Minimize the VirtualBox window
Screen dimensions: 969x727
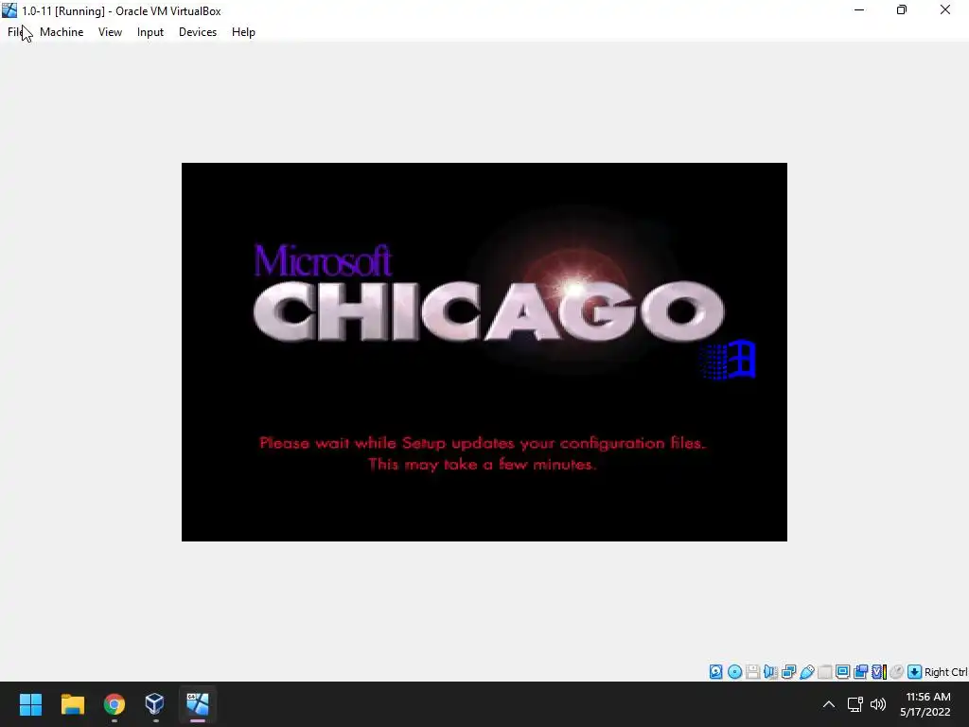pos(859,9)
